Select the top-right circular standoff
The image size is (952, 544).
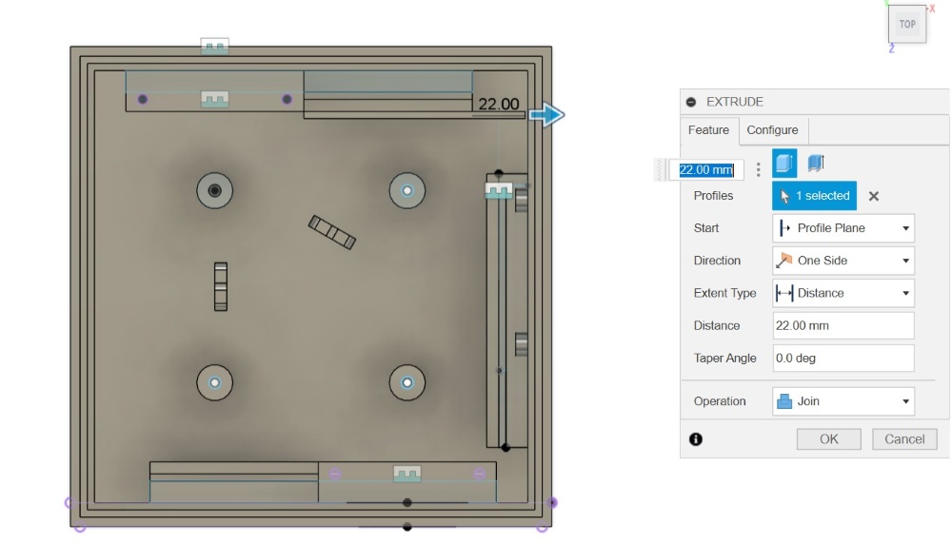click(407, 190)
